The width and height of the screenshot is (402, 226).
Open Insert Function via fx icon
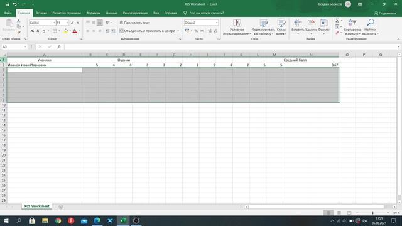coord(59,46)
